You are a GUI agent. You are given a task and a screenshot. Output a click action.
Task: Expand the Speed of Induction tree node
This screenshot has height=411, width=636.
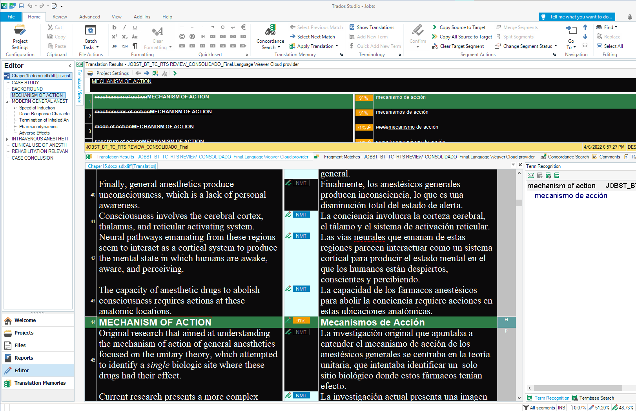coord(15,108)
